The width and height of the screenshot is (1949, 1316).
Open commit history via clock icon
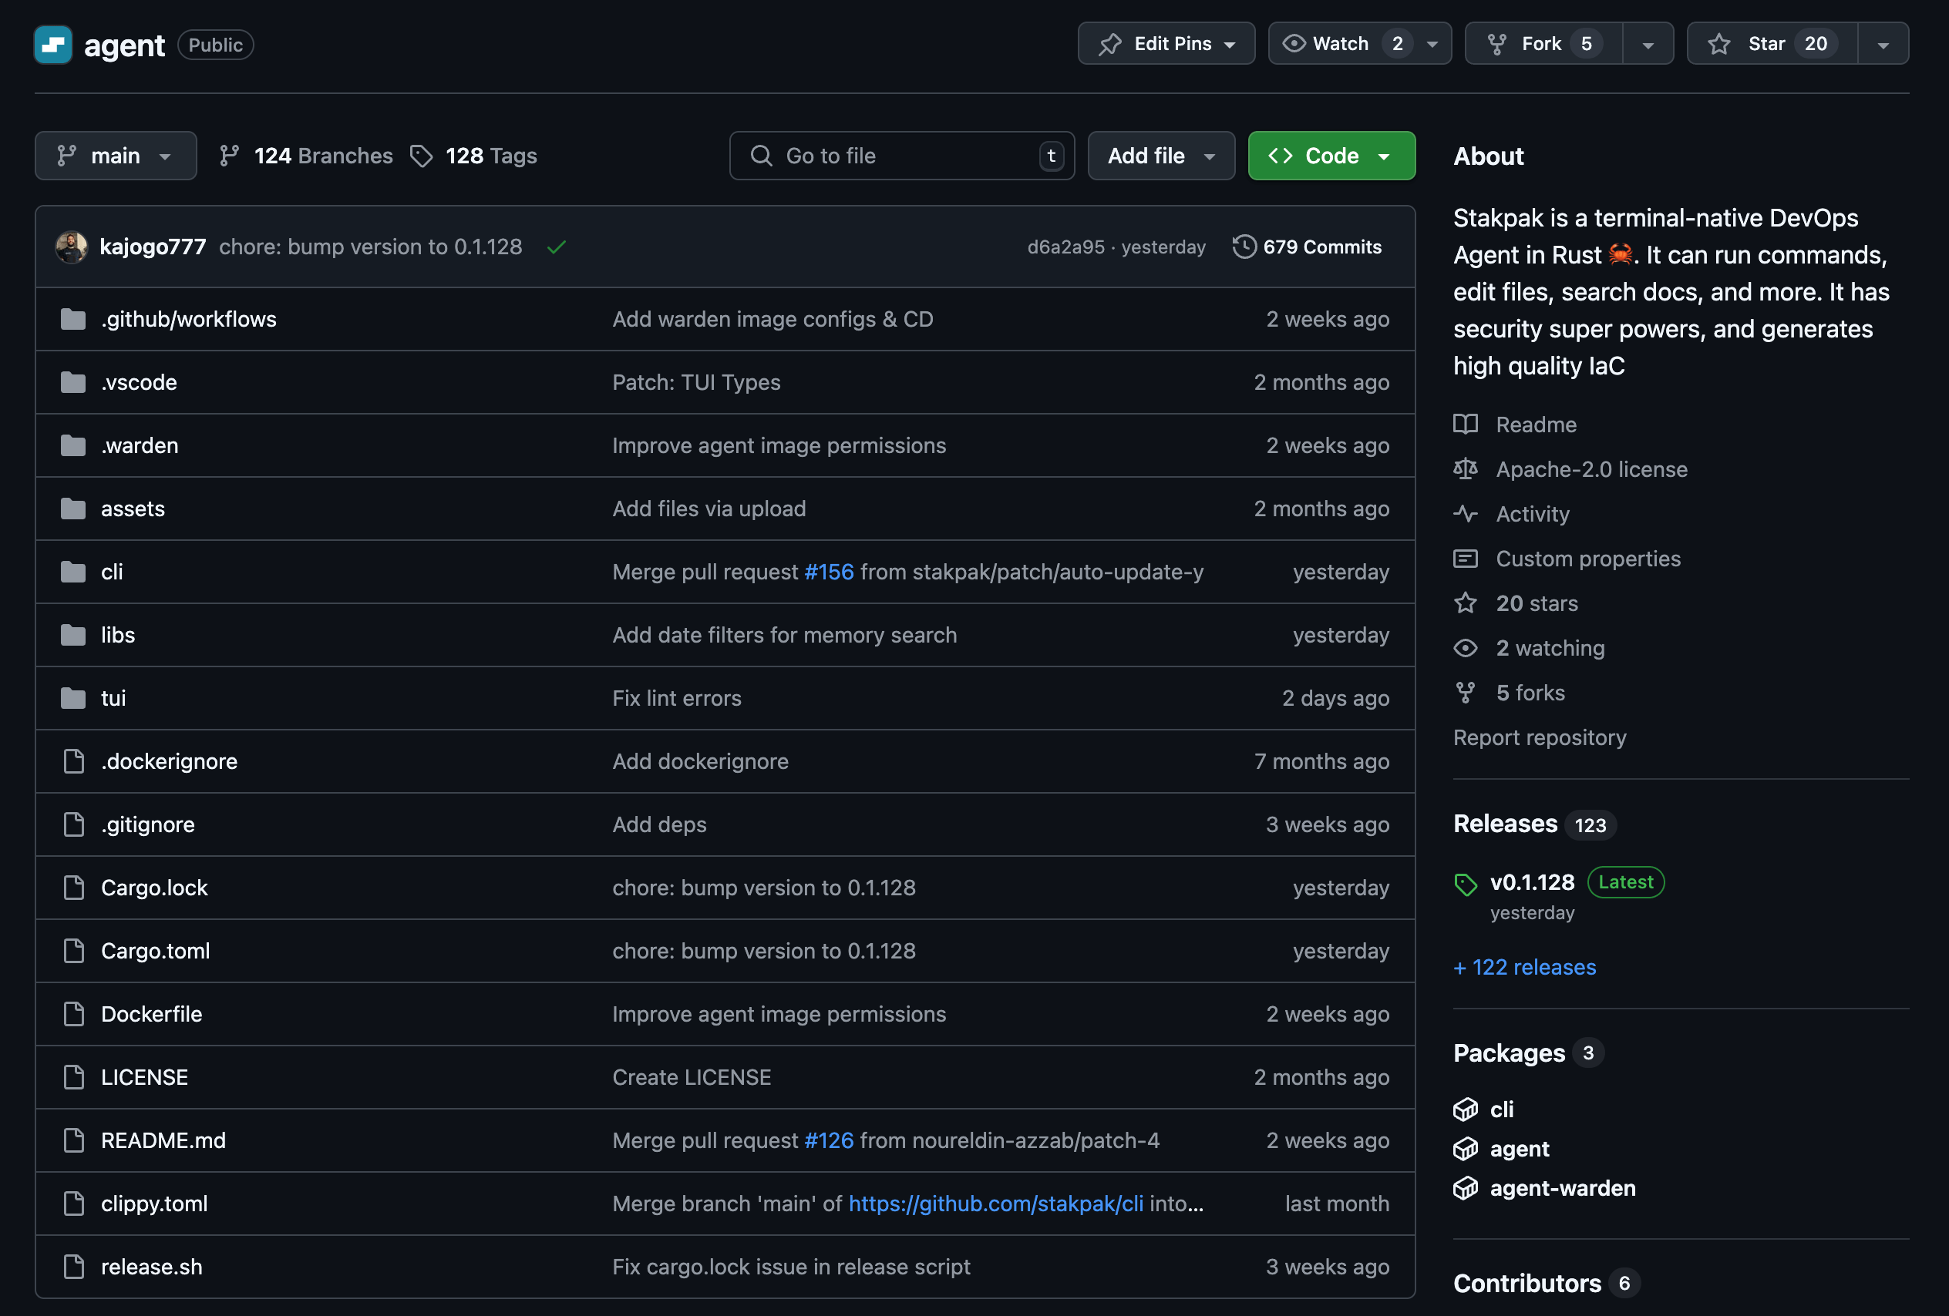1244,247
